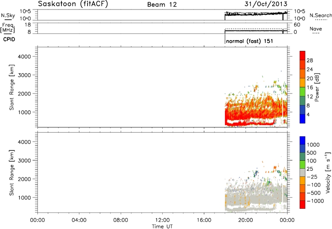Click the 'Time UT' axis label
Screen dimensions: 332x229
[x=162, y=227]
